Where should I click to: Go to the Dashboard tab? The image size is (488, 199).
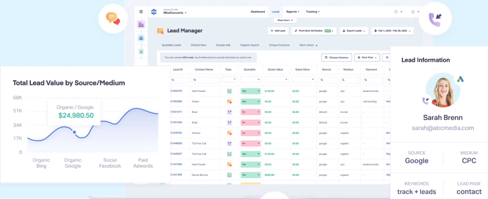[x=258, y=12]
